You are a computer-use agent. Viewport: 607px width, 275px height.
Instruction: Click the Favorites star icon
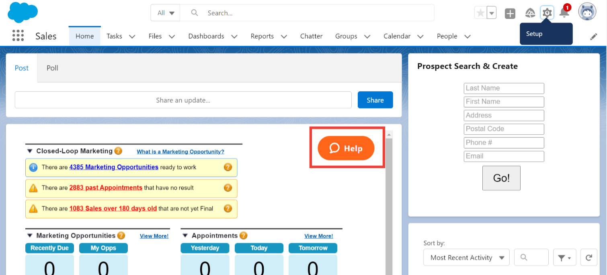point(480,13)
